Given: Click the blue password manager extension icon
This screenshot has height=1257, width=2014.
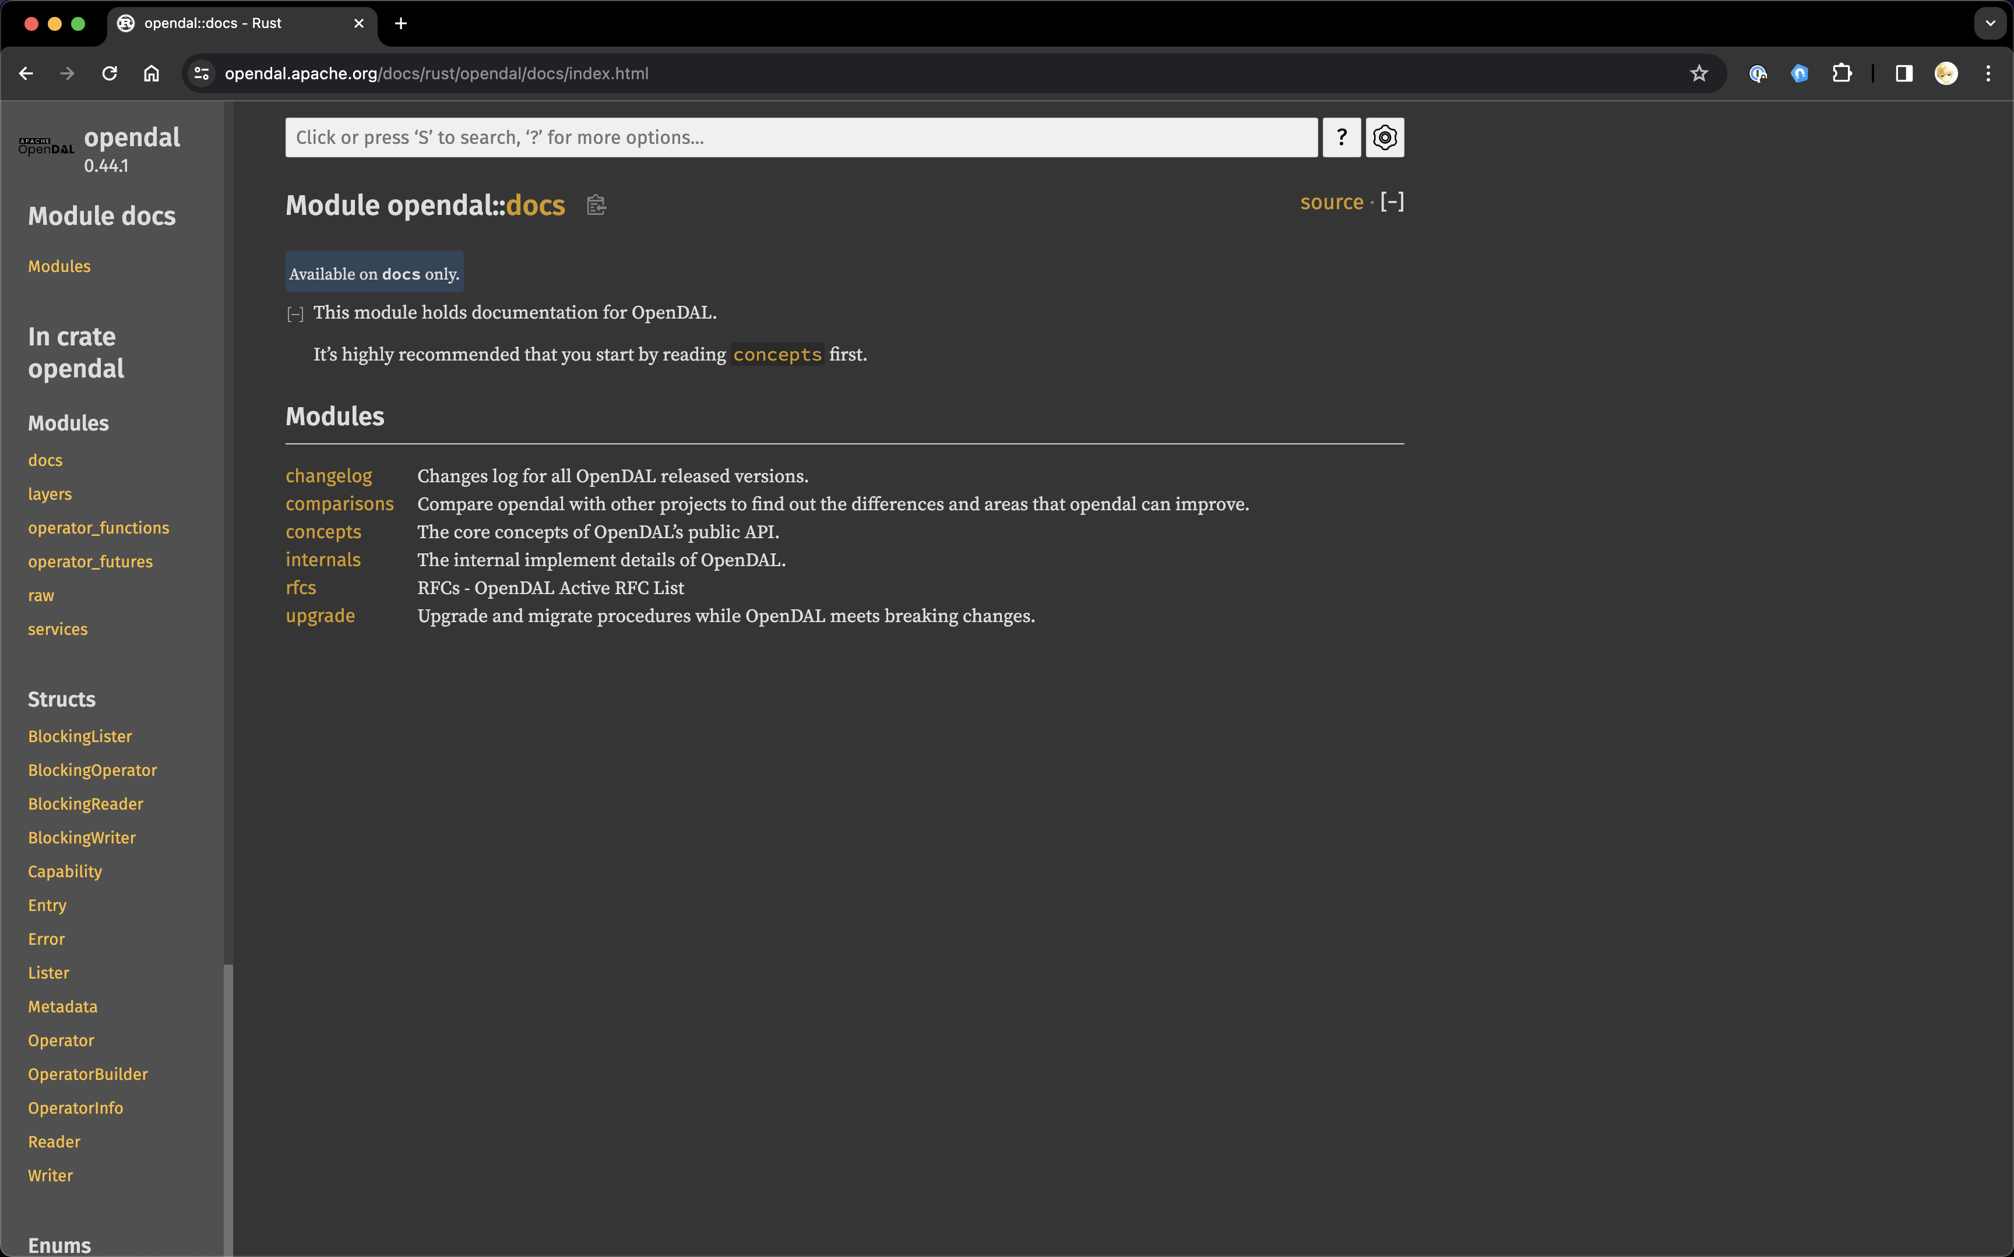Looking at the screenshot, I should [x=1758, y=73].
